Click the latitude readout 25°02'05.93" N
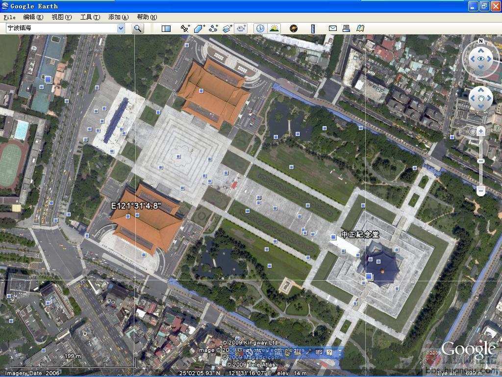The image size is (502, 377). pyautogui.click(x=200, y=373)
